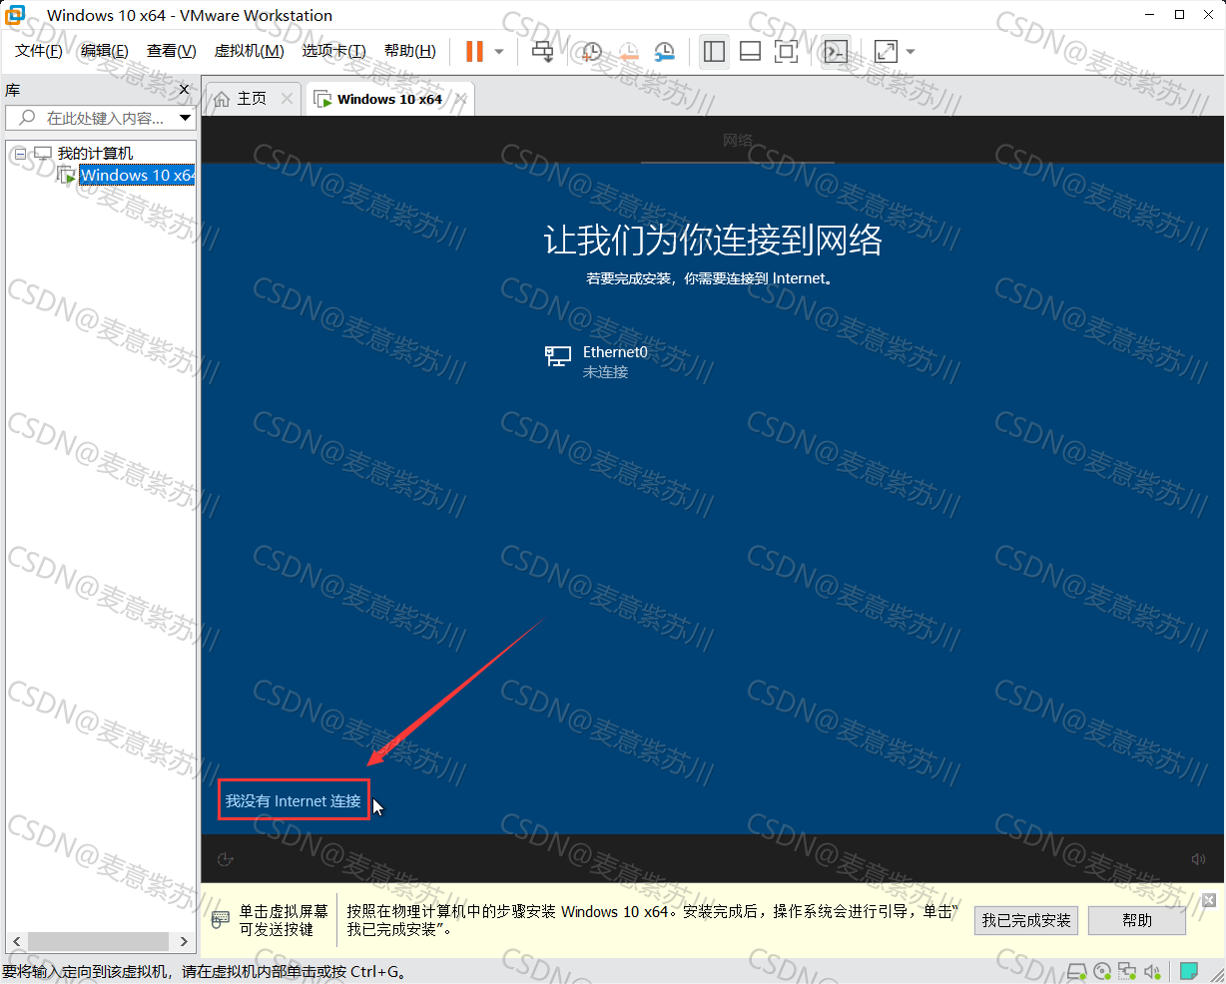Select Windows 10 x64 in library tree
The height and width of the screenshot is (984, 1226).
pyautogui.click(x=138, y=175)
